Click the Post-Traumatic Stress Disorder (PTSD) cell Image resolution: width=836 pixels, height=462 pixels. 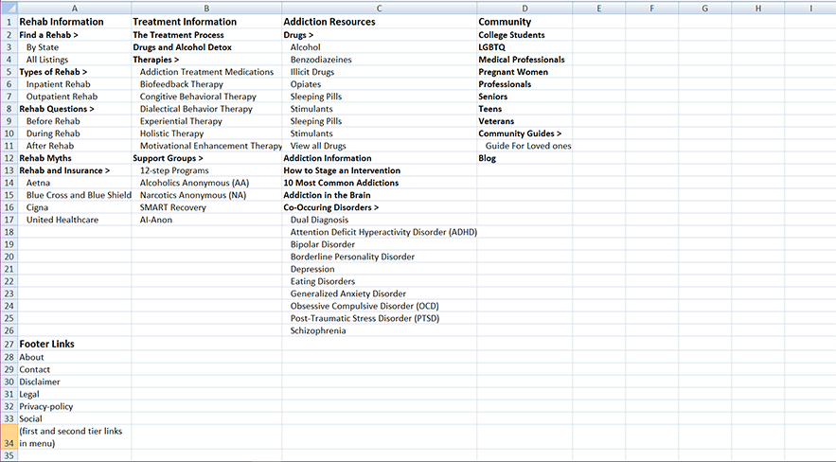tap(365, 318)
